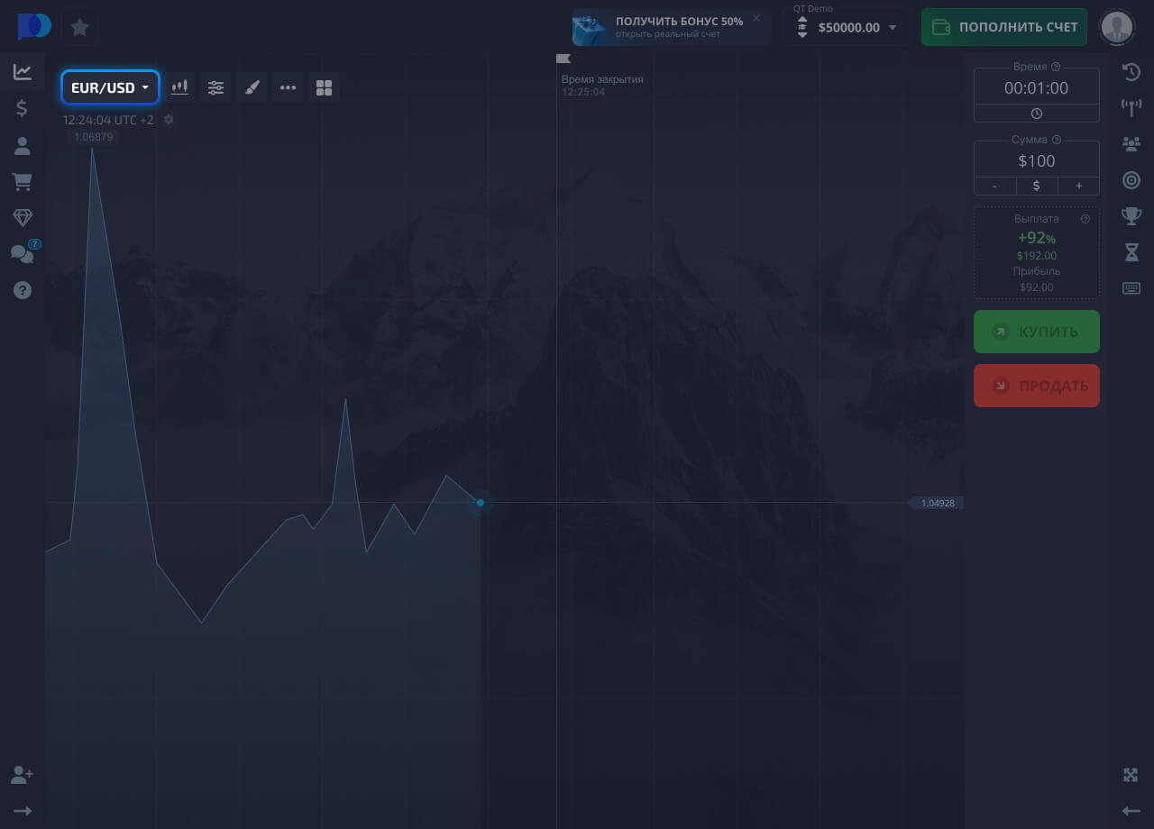Increase trade amount with plus button
Viewport: 1154px width, 829px height.
1078,186
